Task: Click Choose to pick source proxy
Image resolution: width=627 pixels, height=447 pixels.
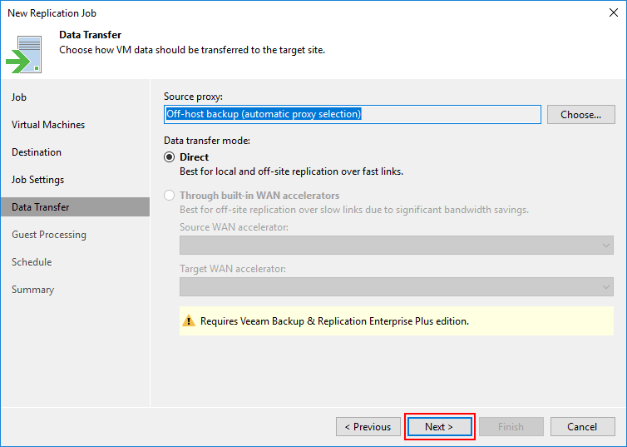Action: pyautogui.click(x=580, y=114)
